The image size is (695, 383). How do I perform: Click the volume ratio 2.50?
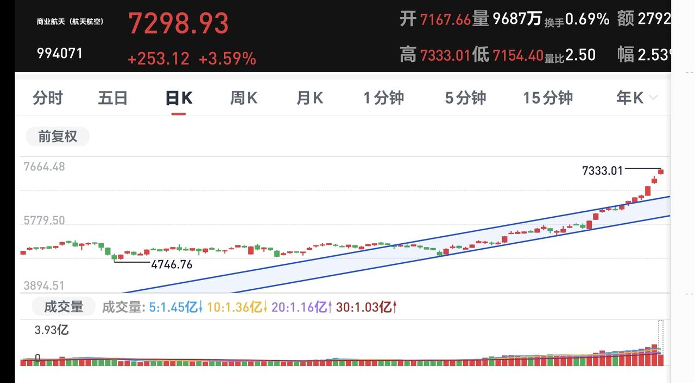coord(580,55)
